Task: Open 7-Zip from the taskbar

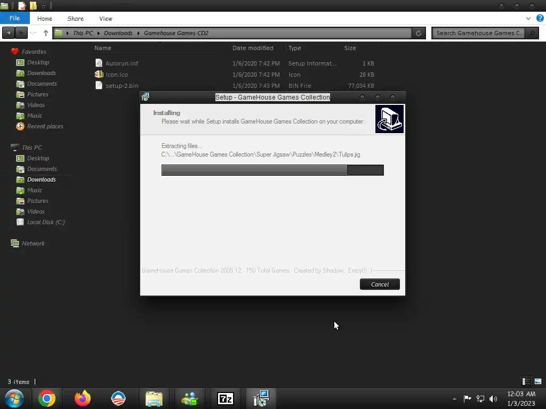Action: tap(226, 398)
